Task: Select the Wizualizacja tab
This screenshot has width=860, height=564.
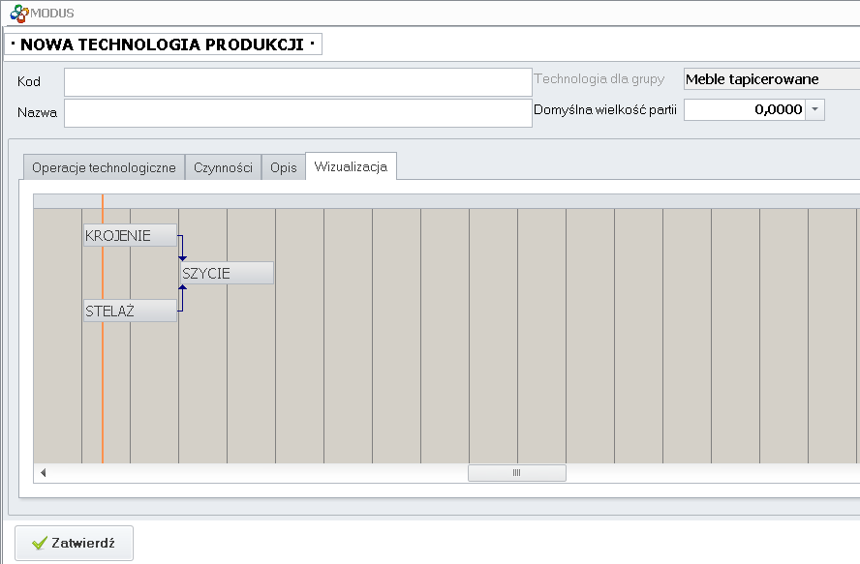Action: (351, 166)
